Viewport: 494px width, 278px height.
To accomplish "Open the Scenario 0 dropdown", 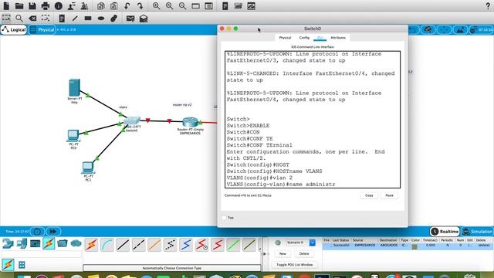I will click(x=312, y=242).
